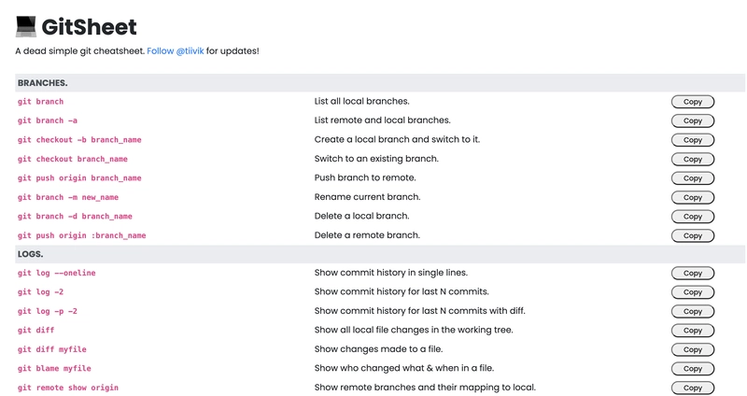This screenshot has height=396, width=747.
Task: Click 'Rename current branch.' description
Action: (367, 197)
